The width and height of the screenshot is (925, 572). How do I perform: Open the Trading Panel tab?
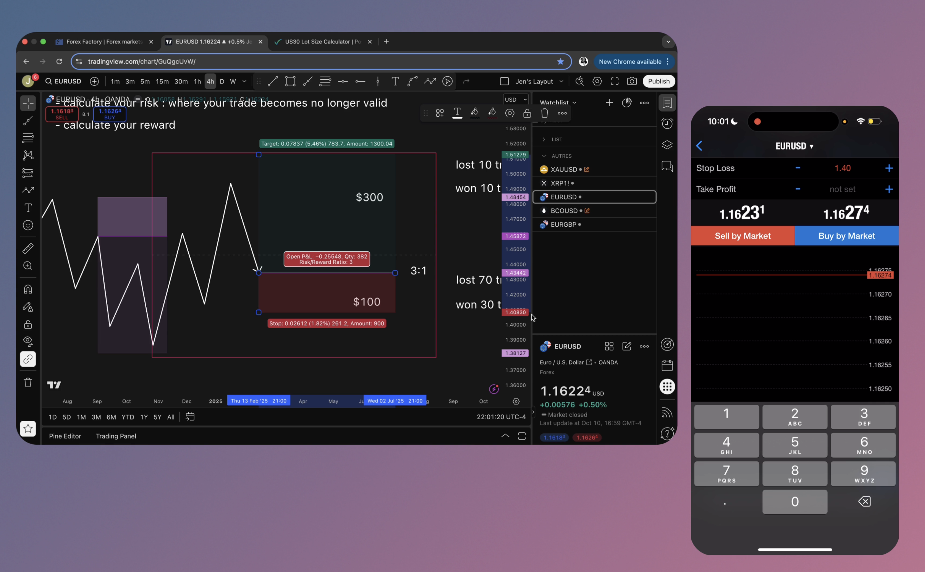point(116,436)
